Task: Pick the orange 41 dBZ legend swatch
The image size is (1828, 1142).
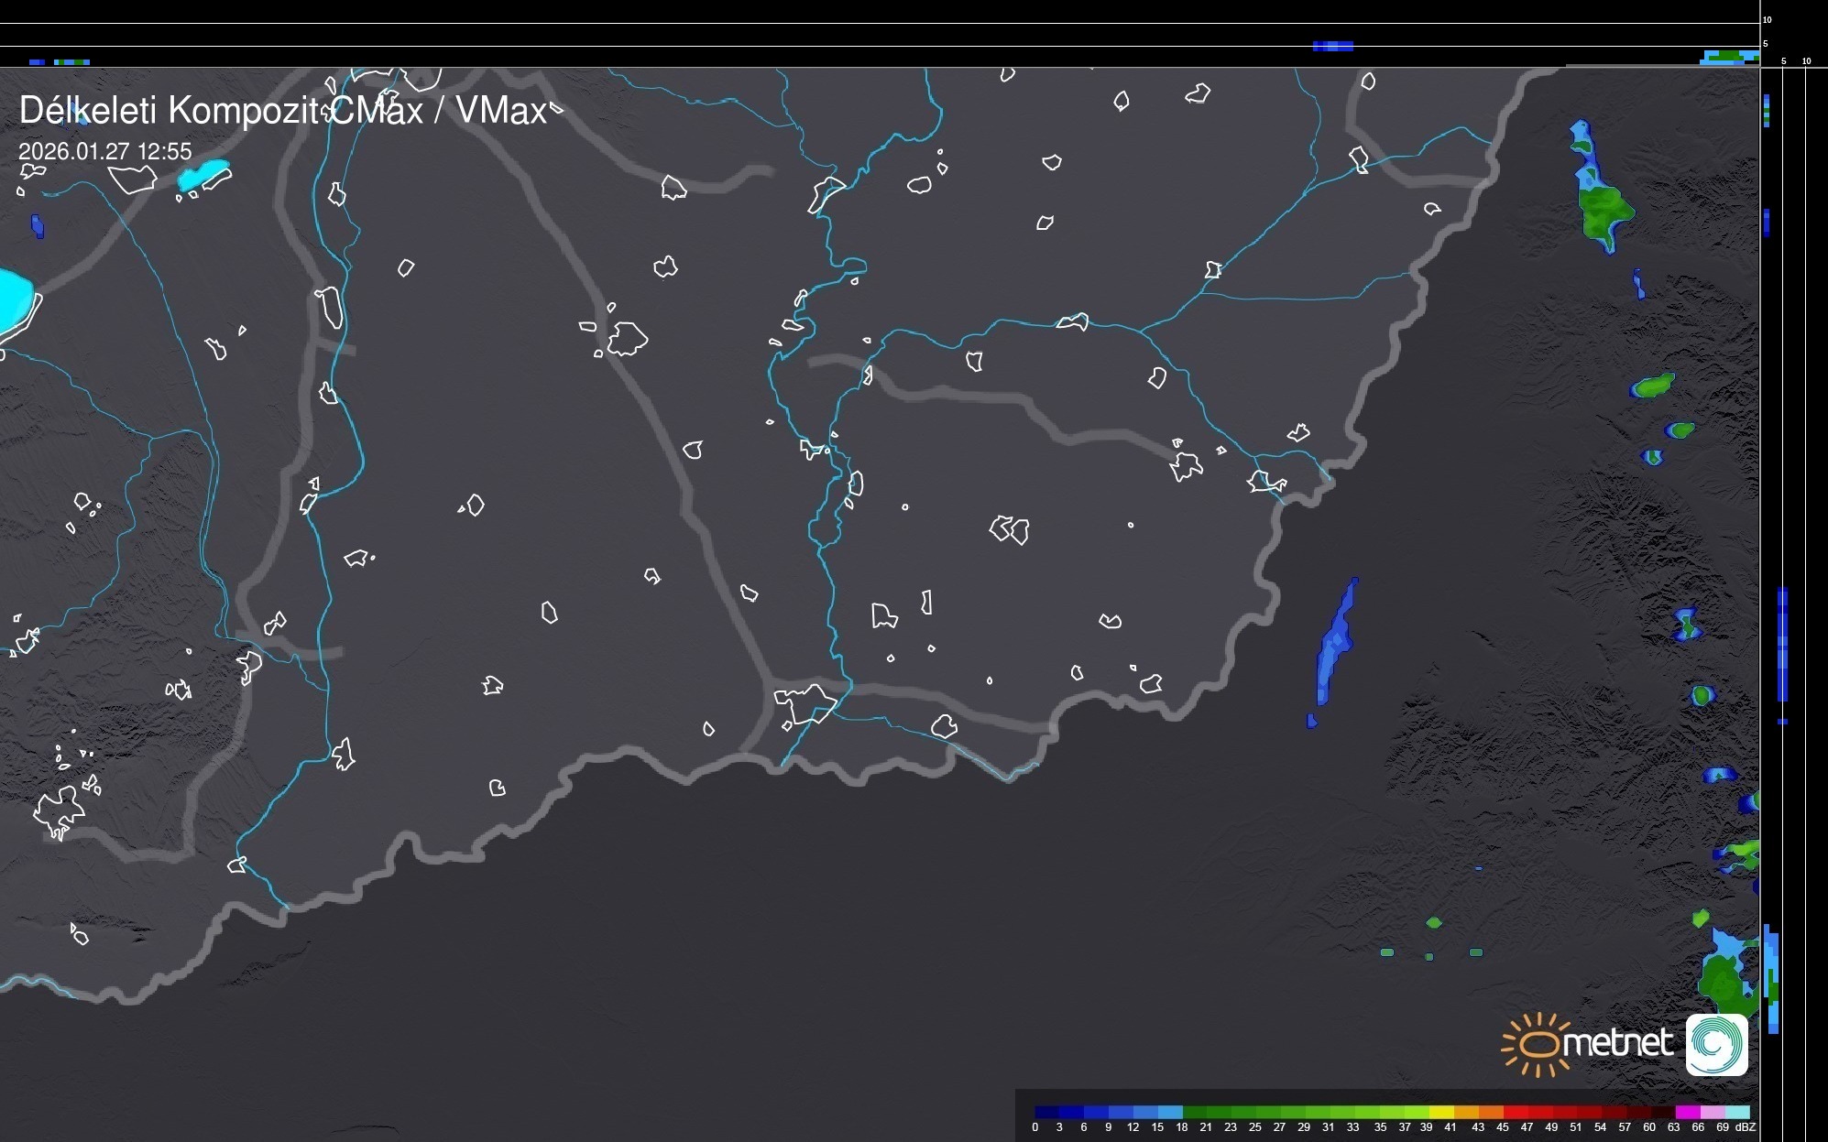Action: pyautogui.click(x=1466, y=1112)
